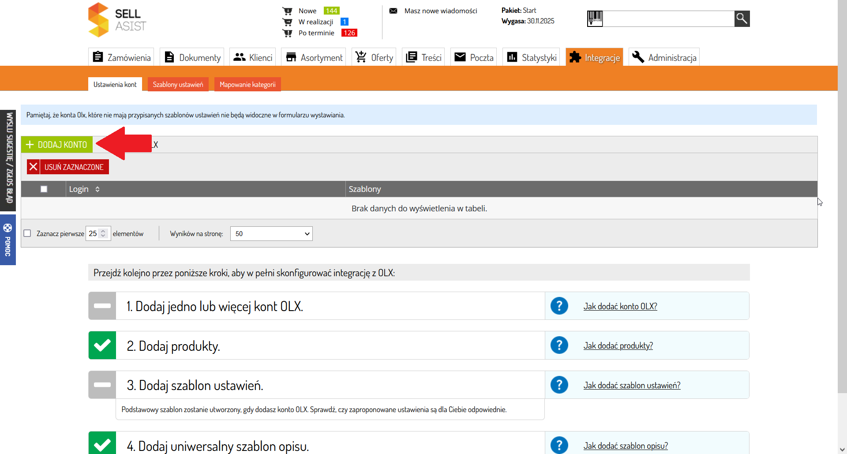847x454 pixels.
Task: Open the Asortyment menu
Action: 314,57
